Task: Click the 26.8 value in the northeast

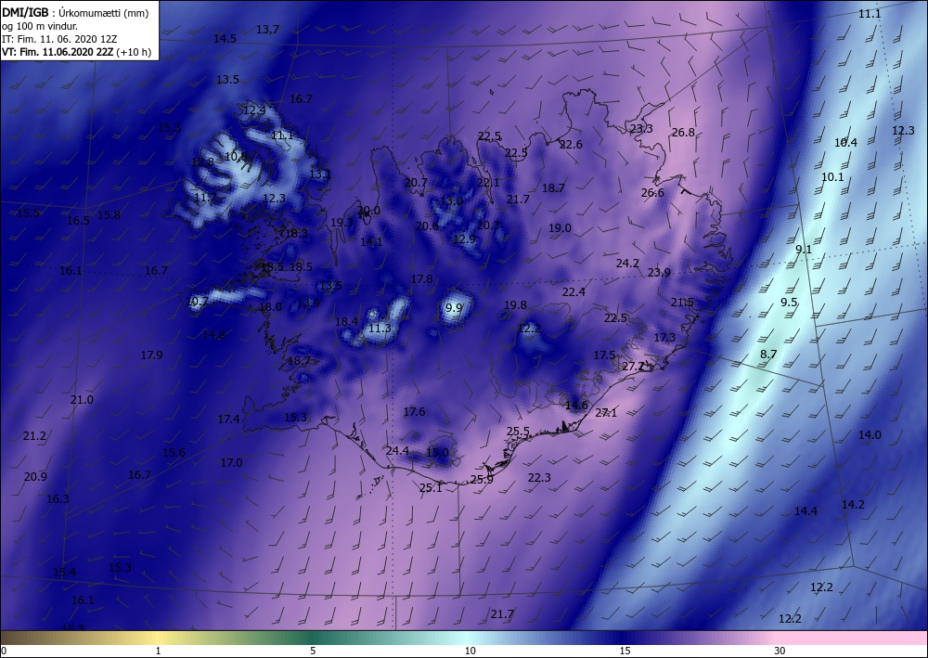Action: (683, 133)
